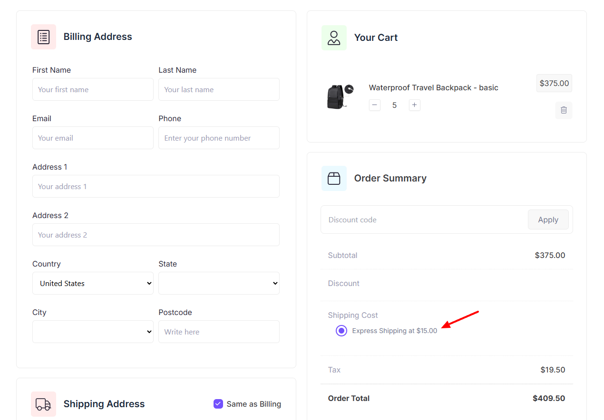This screenshot has width=604, height=420.
Task: Click the Waterproof Travel Backpack - basic product name
Action: point(434,87)
